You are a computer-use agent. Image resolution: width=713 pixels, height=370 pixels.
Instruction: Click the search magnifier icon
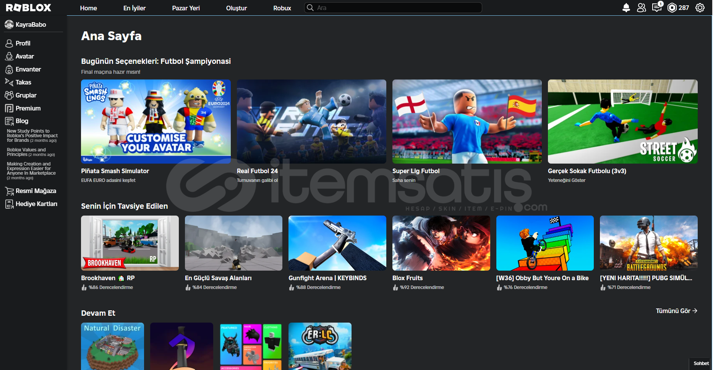pyautogui.click(x=310, y=8)
